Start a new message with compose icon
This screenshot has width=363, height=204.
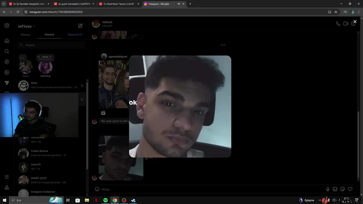(80, 26)
